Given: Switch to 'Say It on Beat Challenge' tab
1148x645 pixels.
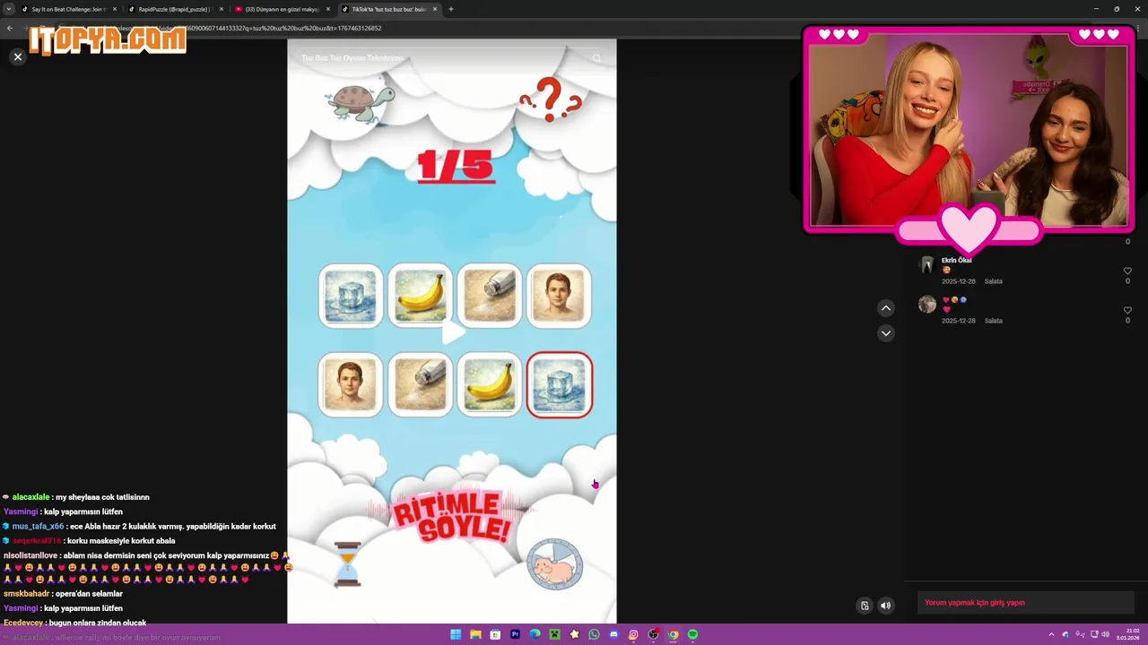Looking at the screenshot, I should 69,9.
